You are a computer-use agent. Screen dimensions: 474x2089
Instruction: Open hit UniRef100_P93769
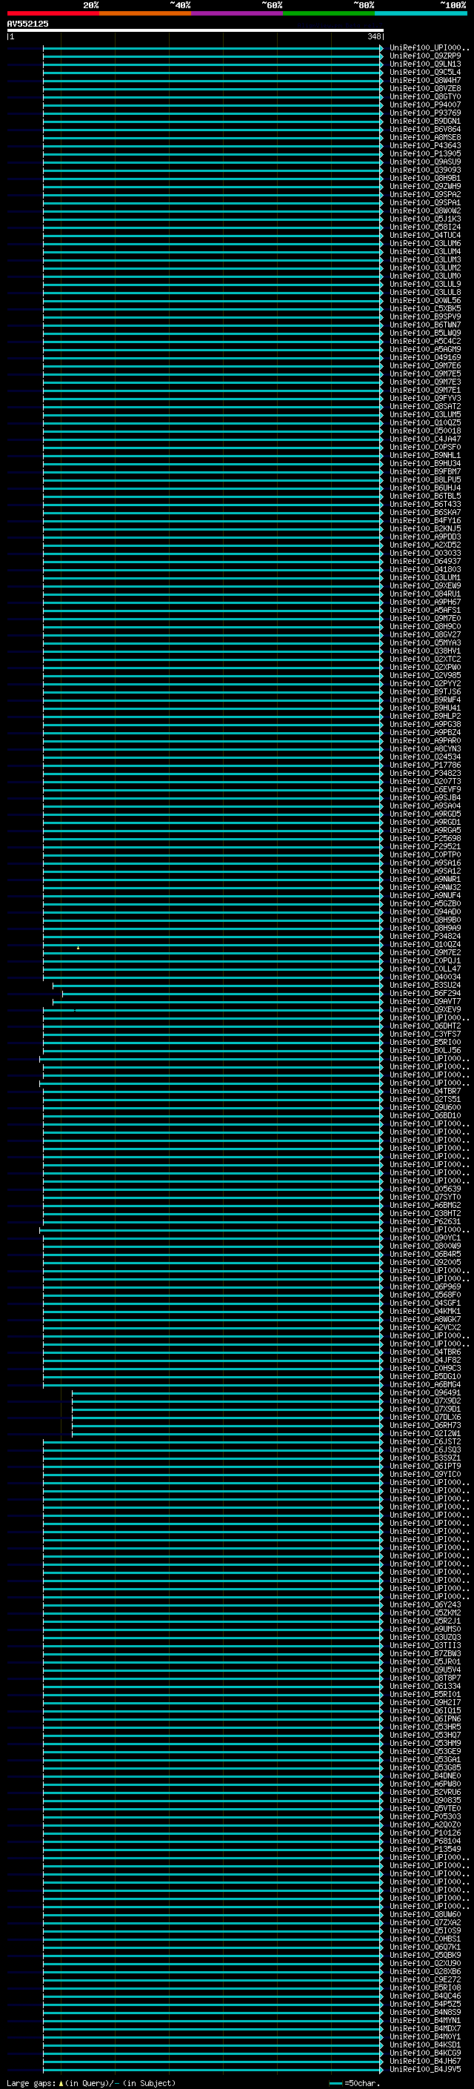point(425,113)
